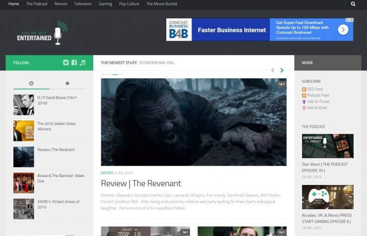This screenshot has width=367, height=236.
Task: Click comment count bubble on Revenant image
Action: pos(282,84)
